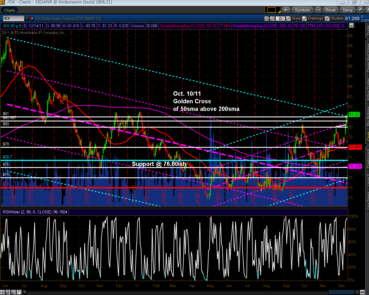
Task: Expand the /DX symbol dropdown arrow
Action: [27, 18]
